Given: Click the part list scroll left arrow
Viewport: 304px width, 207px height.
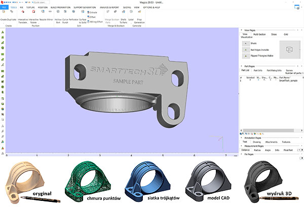Looking at the screenshot, I should [x=241, y=130].
